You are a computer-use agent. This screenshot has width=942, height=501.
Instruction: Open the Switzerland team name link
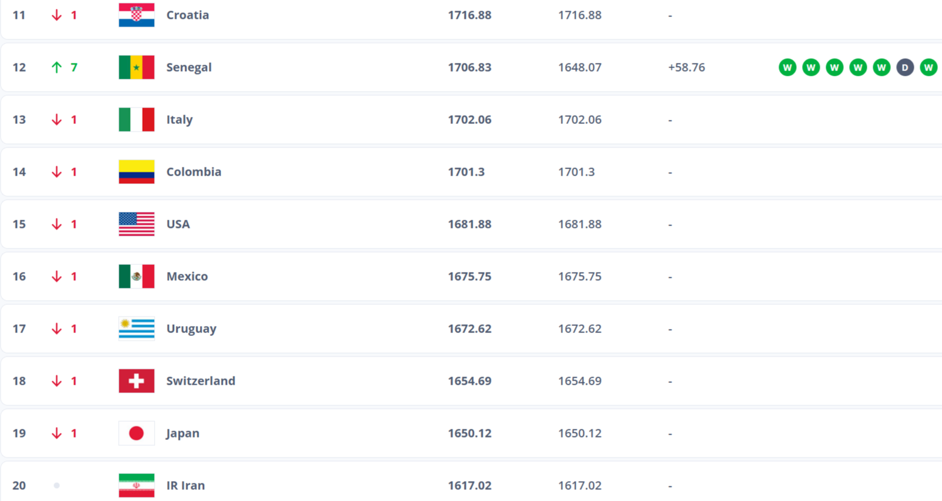(201, 381)
